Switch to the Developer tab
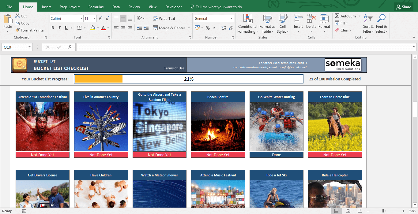Screen dimensions: 418x214 tap(173, 7)
